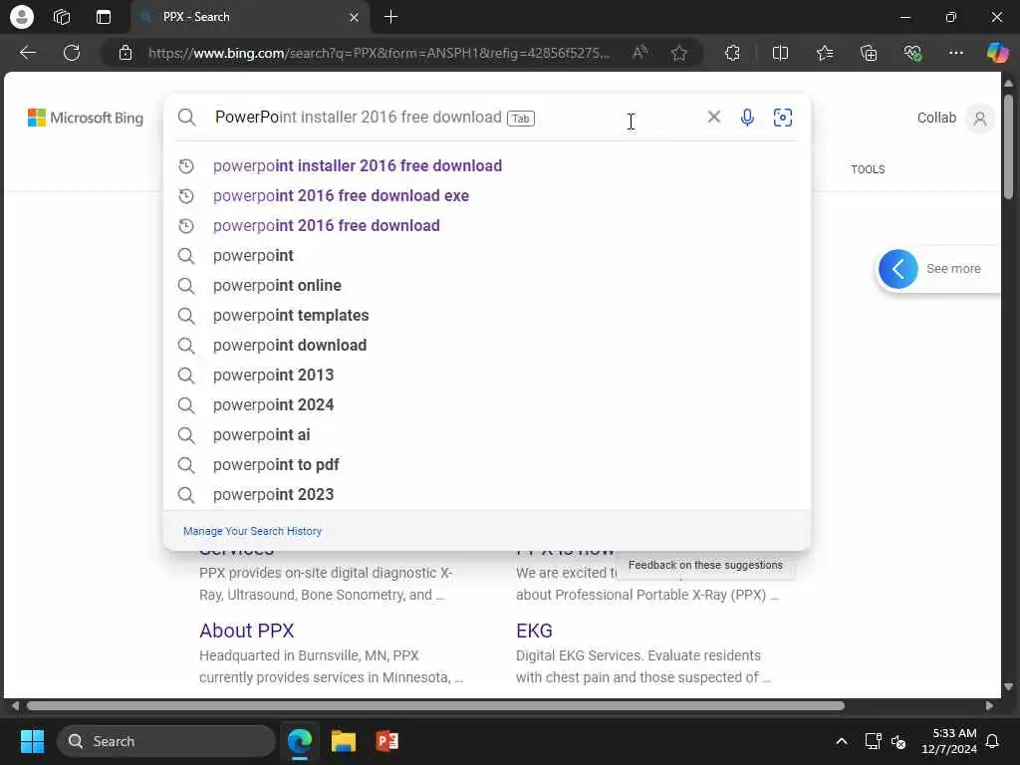View site information lock icon

126,53
